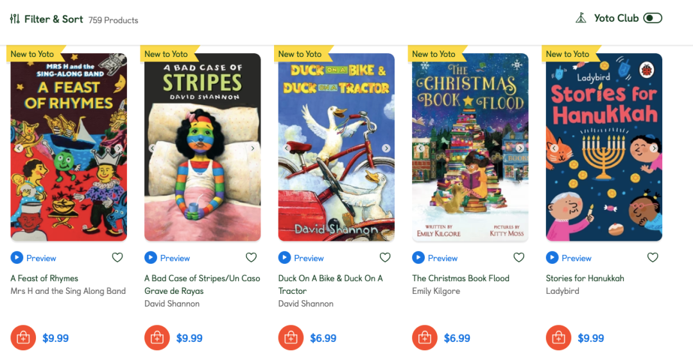Toggle the Yoto Club switch

point(653,18)
